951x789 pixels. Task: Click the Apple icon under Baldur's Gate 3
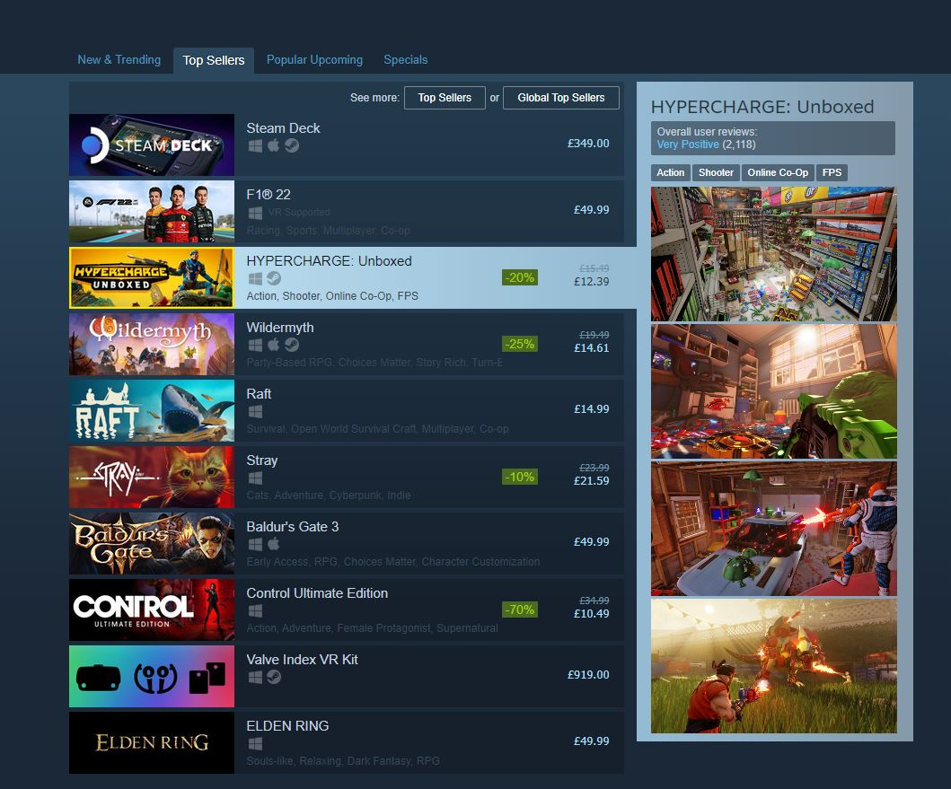click(274, 544)
